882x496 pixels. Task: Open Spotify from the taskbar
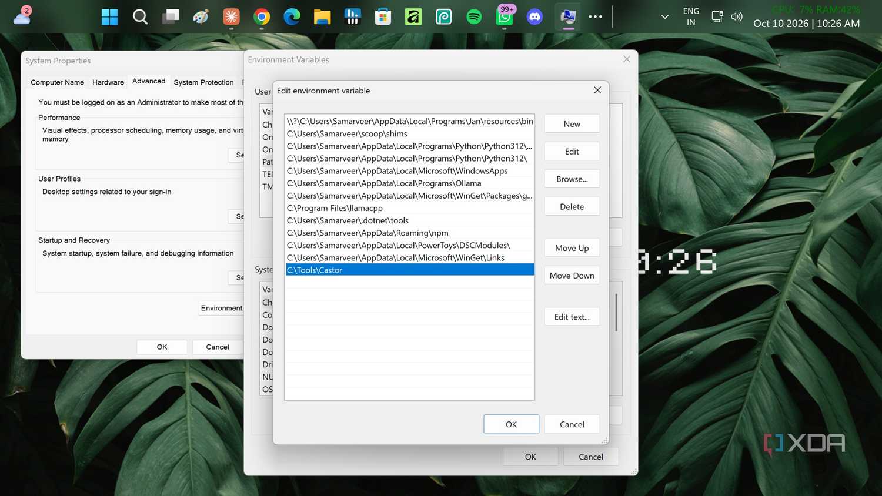pos(474,17)
